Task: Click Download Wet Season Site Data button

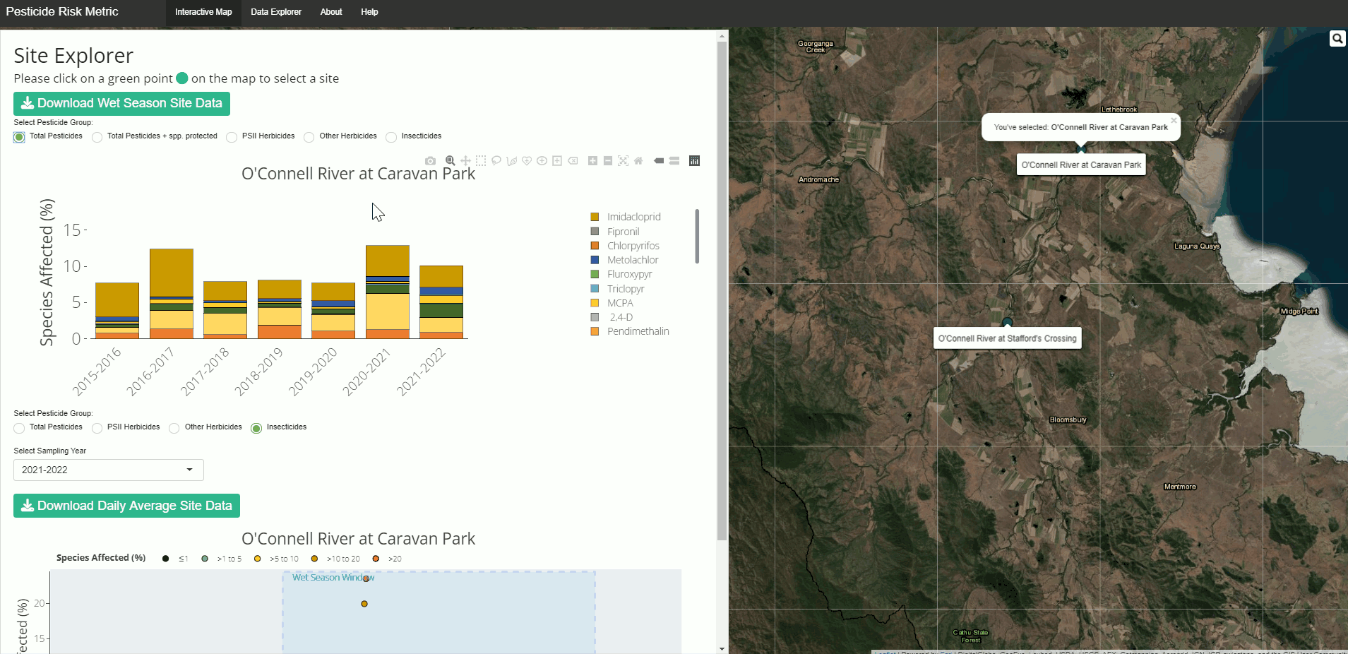Action: point(121,103)
